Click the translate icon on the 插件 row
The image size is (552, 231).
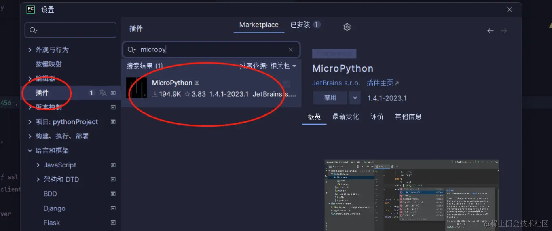(x=103, y=93)
